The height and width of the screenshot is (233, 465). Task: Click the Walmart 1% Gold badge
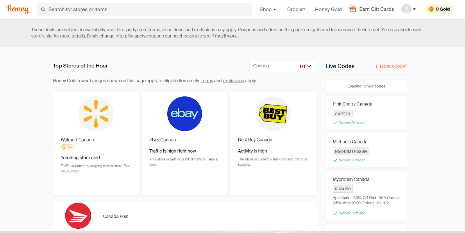(x=67, y=147)
